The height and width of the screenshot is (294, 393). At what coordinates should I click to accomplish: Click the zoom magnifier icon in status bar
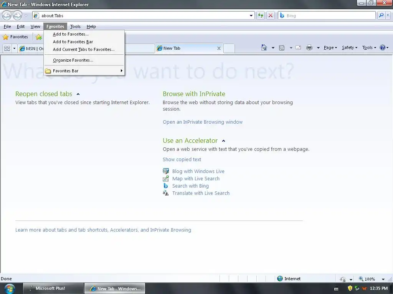click(361, 279)
